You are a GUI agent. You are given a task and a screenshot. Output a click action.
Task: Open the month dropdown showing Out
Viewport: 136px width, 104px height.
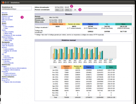point(59,10)
